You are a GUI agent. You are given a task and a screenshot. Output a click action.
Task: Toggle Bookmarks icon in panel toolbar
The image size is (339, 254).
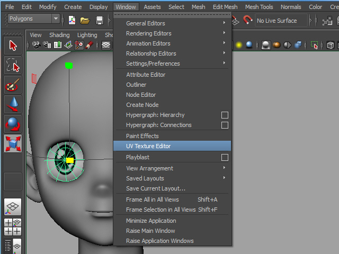click(58, 45)
